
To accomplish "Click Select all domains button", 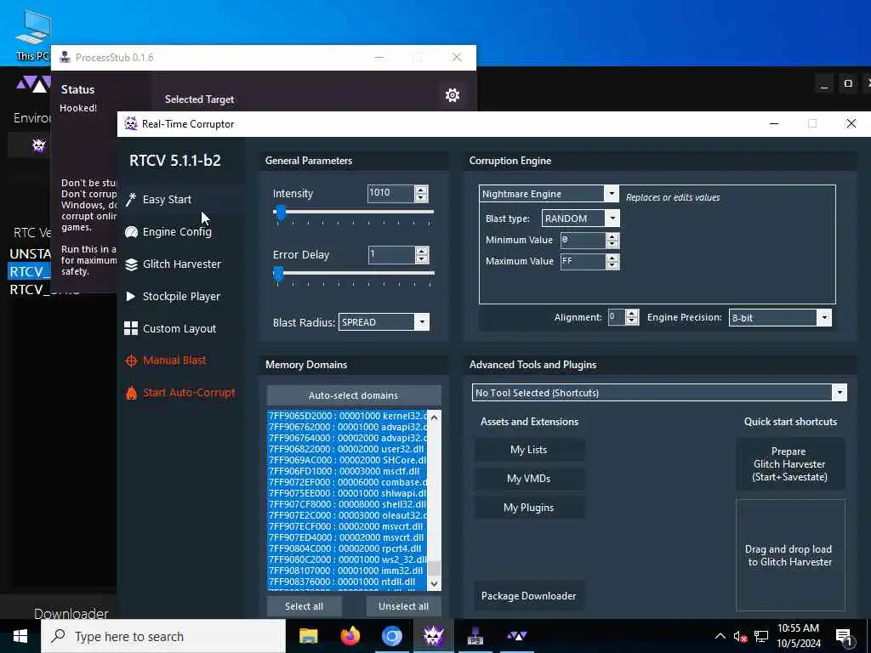I will pos(304,606).
